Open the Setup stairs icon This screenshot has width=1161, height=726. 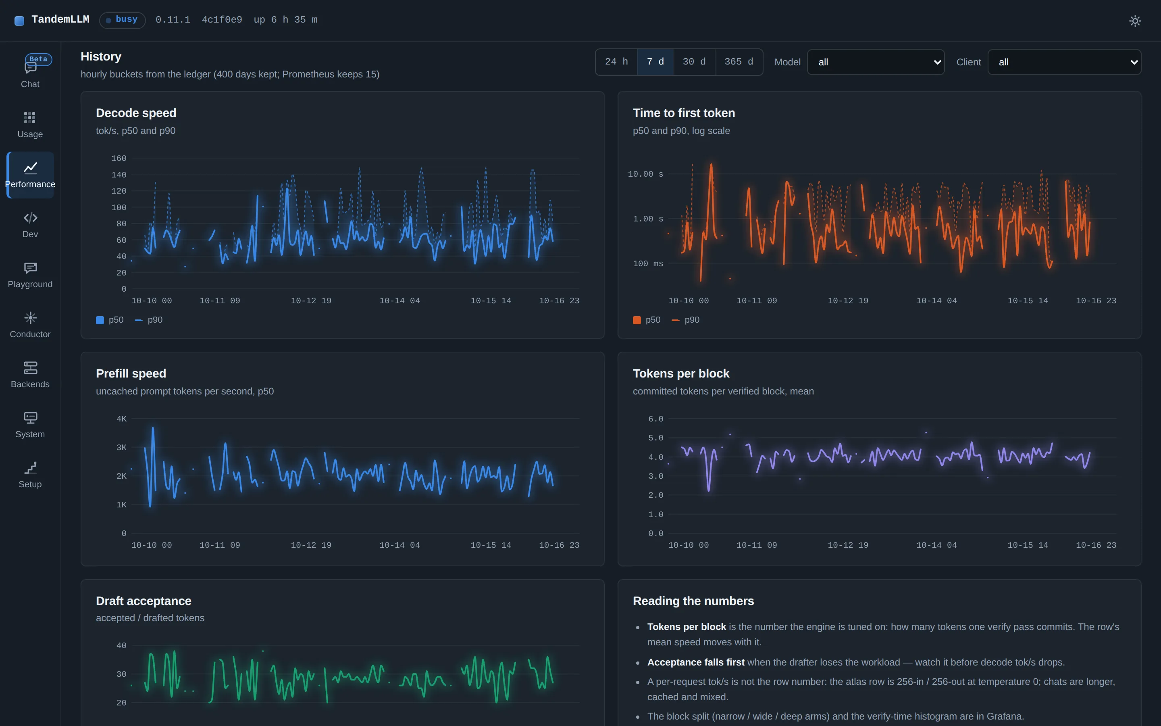pyautogui.click(x=30, y=468)
